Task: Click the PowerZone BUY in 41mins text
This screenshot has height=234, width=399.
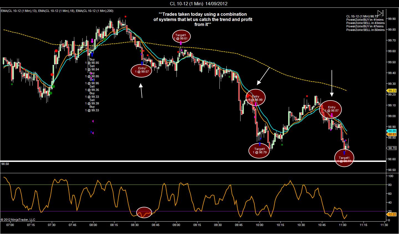Action: [365, 20]
